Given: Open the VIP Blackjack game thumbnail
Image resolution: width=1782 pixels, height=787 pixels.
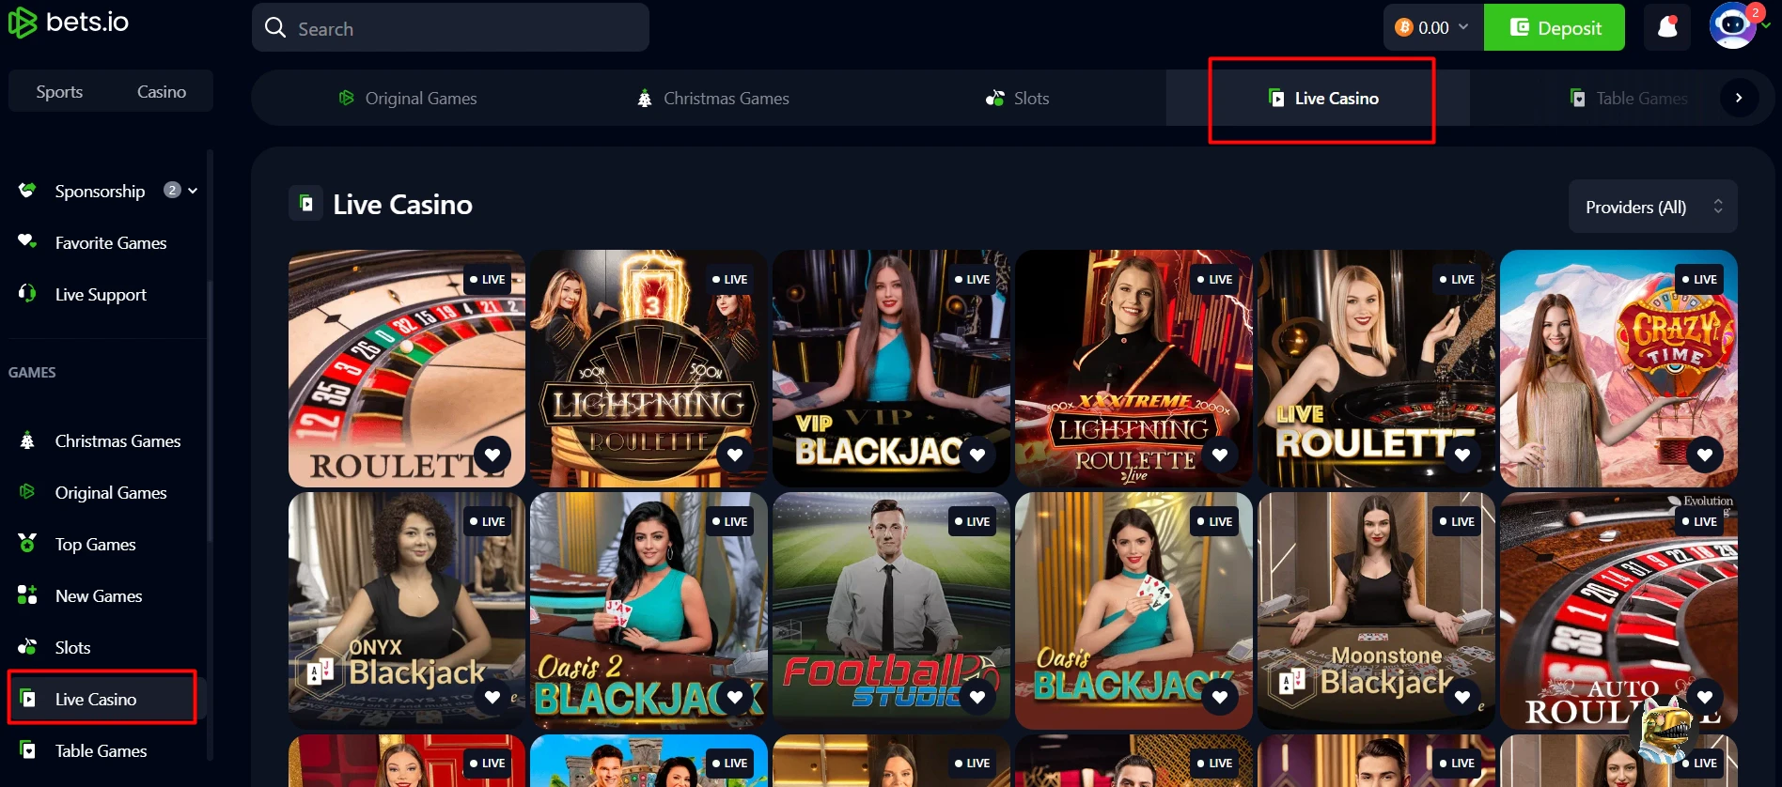Looking at the screenshot, I should point(891,368).
